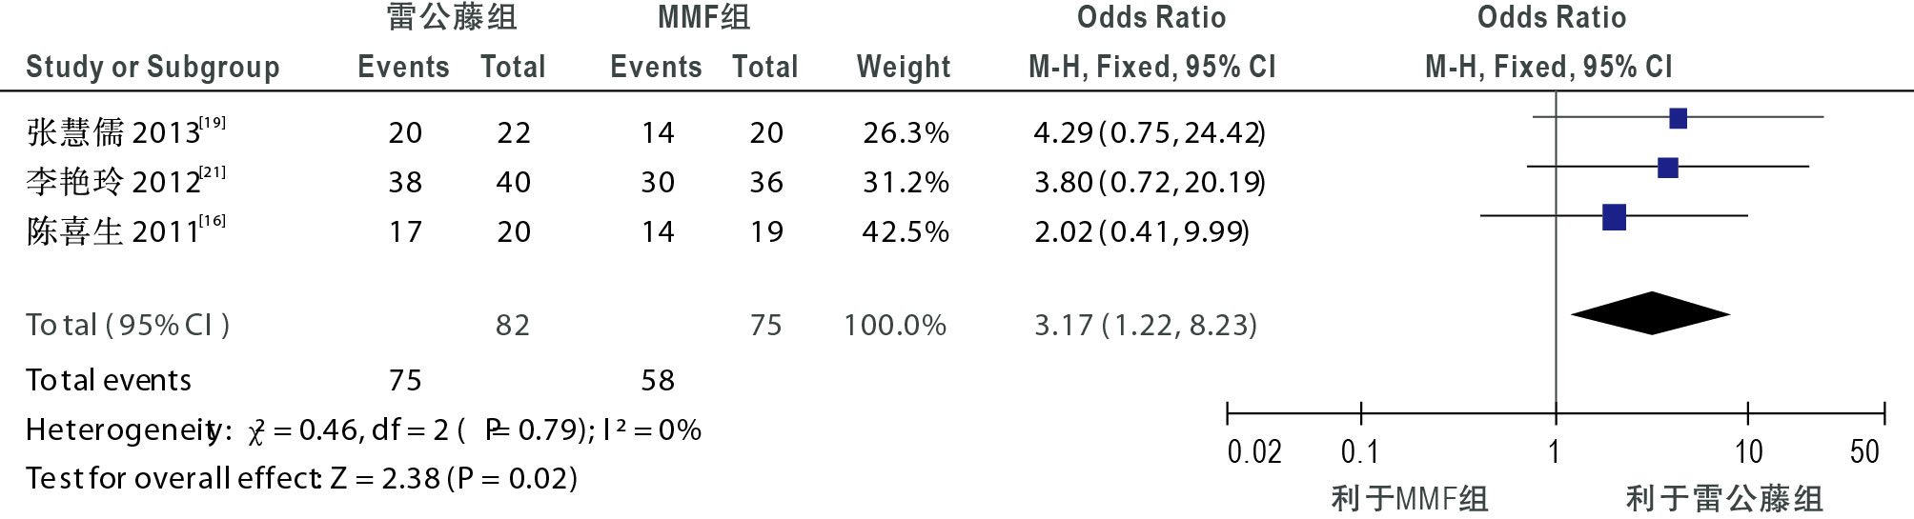Screen dimensions: 1914x519
Task: Click the study label 陈喜生 2011
Action: click(x=126, y=230)
